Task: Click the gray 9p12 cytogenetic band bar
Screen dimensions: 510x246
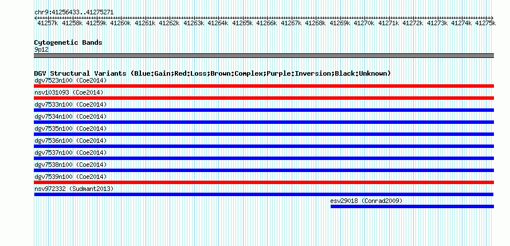Action: click(264, 56)
